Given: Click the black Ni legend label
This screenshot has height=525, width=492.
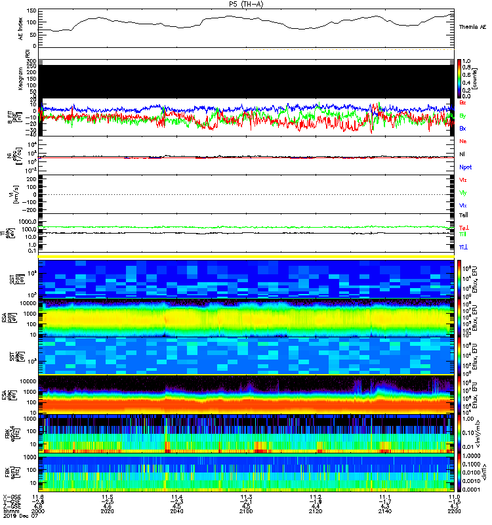Looking at the screenshot, I should tap(462, 154).
